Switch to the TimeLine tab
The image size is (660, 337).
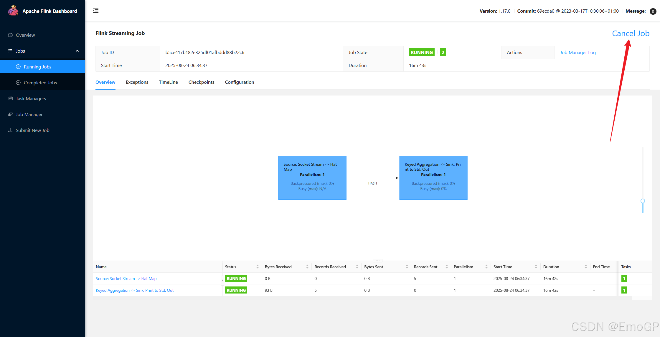click(168, 82)
